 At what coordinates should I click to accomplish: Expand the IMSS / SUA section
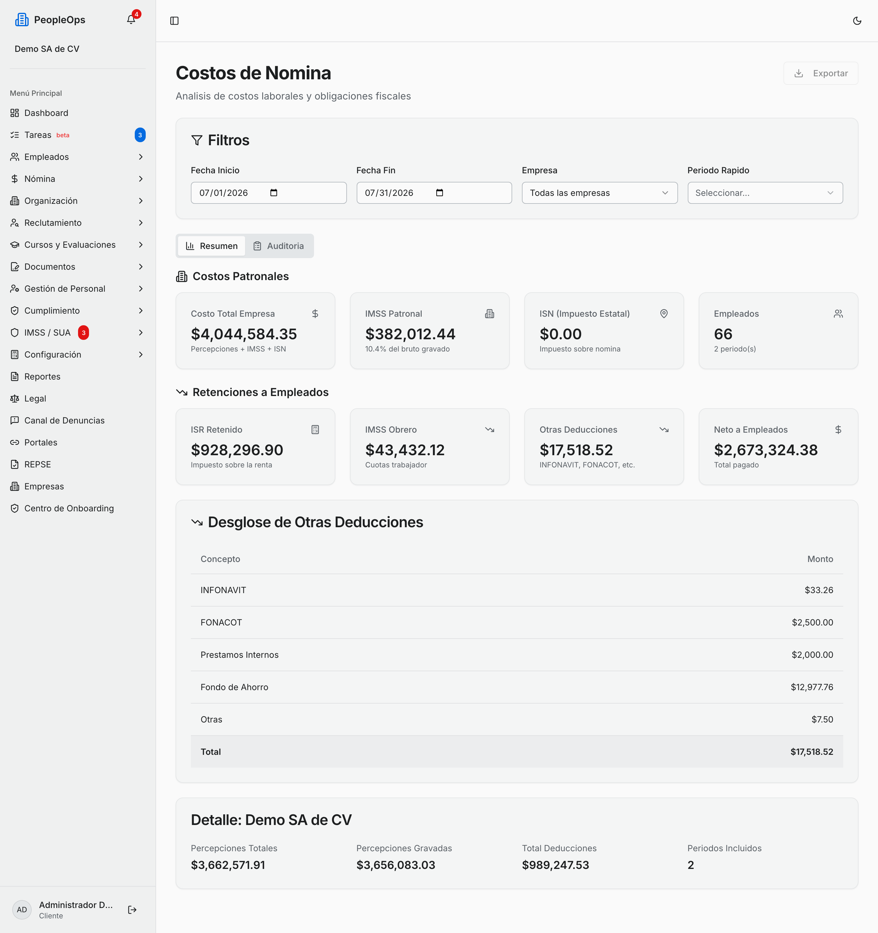(77, 333)
